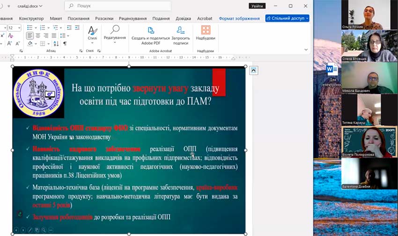
Task: Toggle center paragraph alignment
Action: pyautogui.click(x=38, y=36)
